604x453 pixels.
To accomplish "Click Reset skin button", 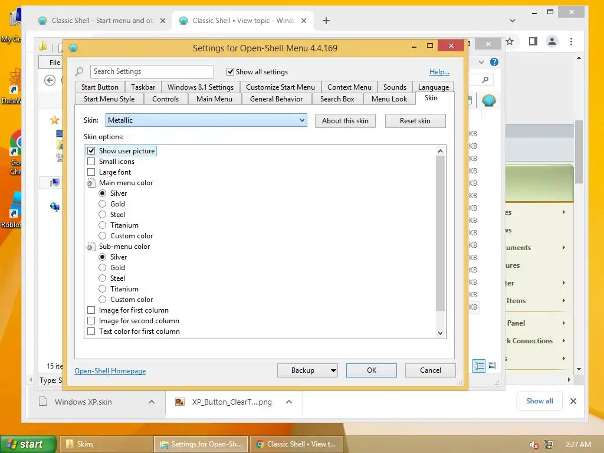I will [415, 121].
